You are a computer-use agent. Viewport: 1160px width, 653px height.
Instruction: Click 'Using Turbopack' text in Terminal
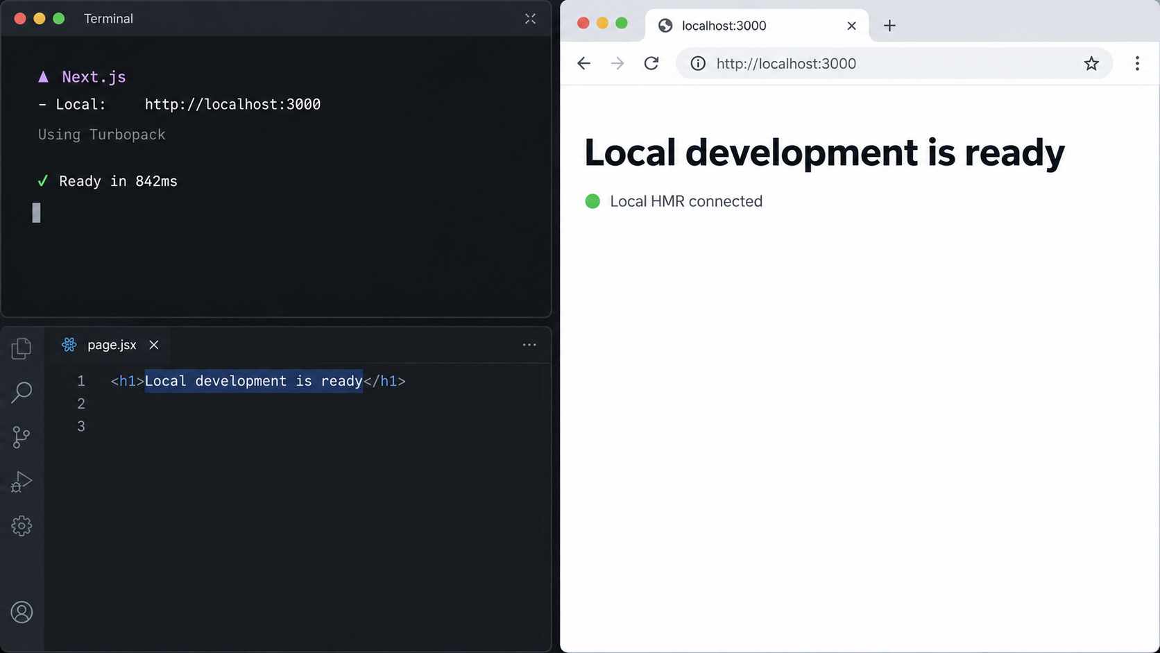(101, 135)
